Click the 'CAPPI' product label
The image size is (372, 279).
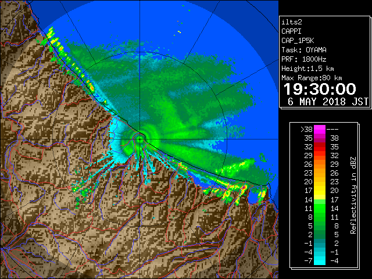coord(291,31)
